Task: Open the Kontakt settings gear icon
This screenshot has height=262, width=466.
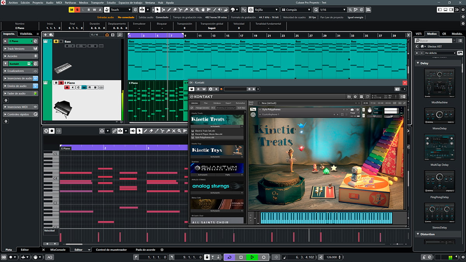Action: (355, 97)
